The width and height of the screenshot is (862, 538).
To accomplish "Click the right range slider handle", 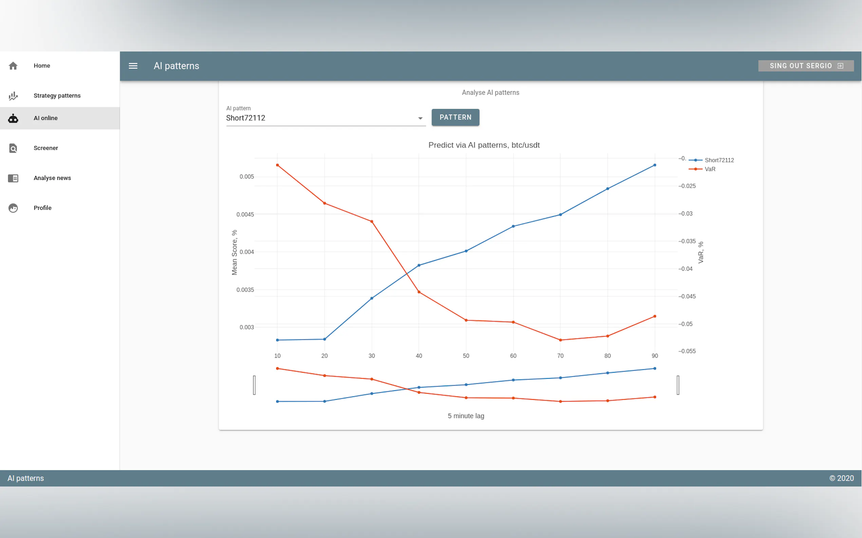I will tap(678, 385).
